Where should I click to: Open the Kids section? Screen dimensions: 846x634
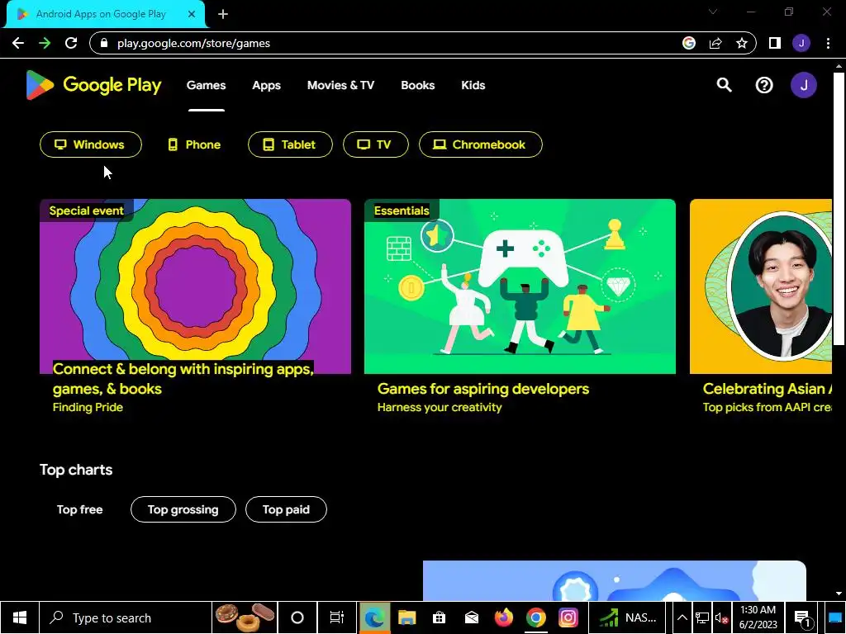[x=473, y=85]
